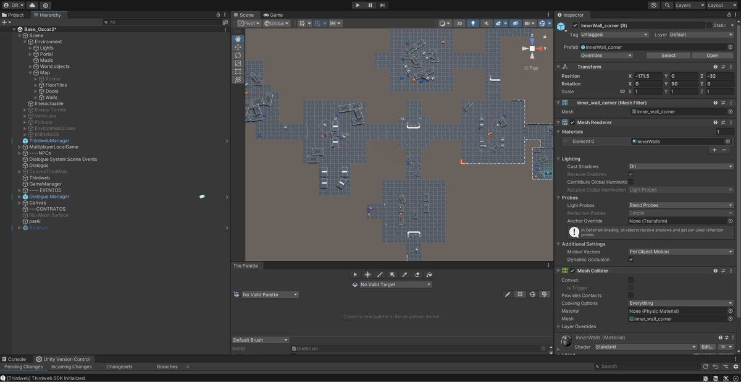Open draw mode shading dropdown
741x382 pixels.
tap(445, 23)
